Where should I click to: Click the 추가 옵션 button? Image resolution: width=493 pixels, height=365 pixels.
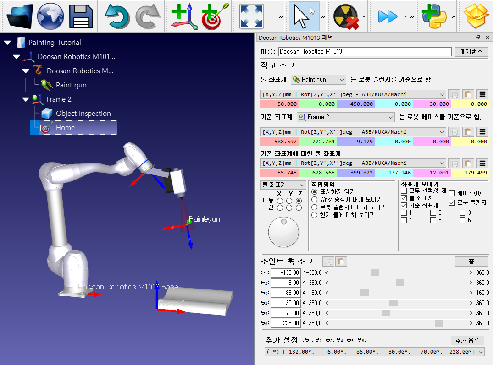coord(467,341)
